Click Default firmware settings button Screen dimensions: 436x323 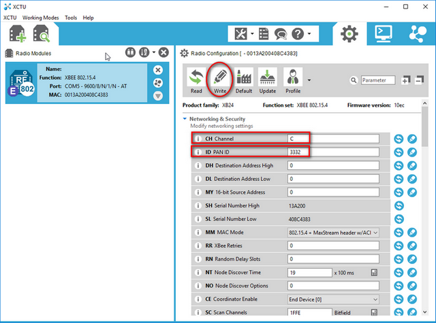[x=244, y=81]
